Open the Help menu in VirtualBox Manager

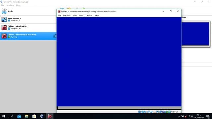pyautogui.click(x=18, y=5)
